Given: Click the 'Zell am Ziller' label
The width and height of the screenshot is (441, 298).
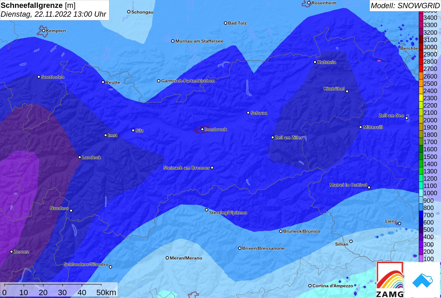Looking at the screenshot, I should tap(289, 137).
